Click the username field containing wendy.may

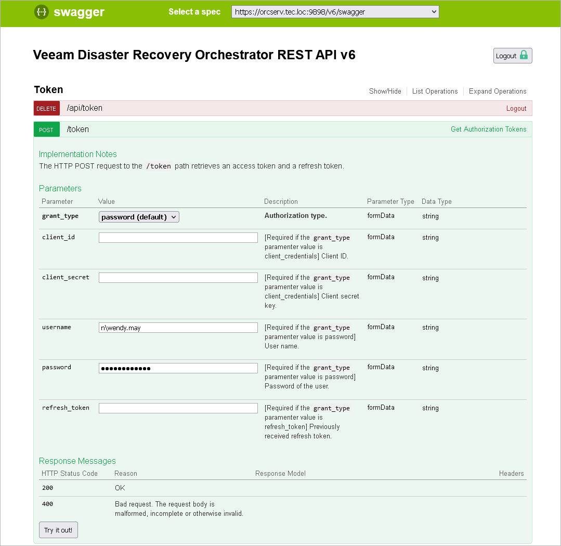[178, 328]
